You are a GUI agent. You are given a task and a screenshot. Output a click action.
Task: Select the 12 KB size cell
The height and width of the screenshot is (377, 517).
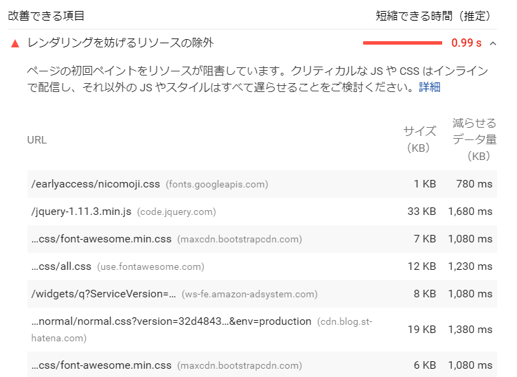pyautogui.click(x=422, y=266)
